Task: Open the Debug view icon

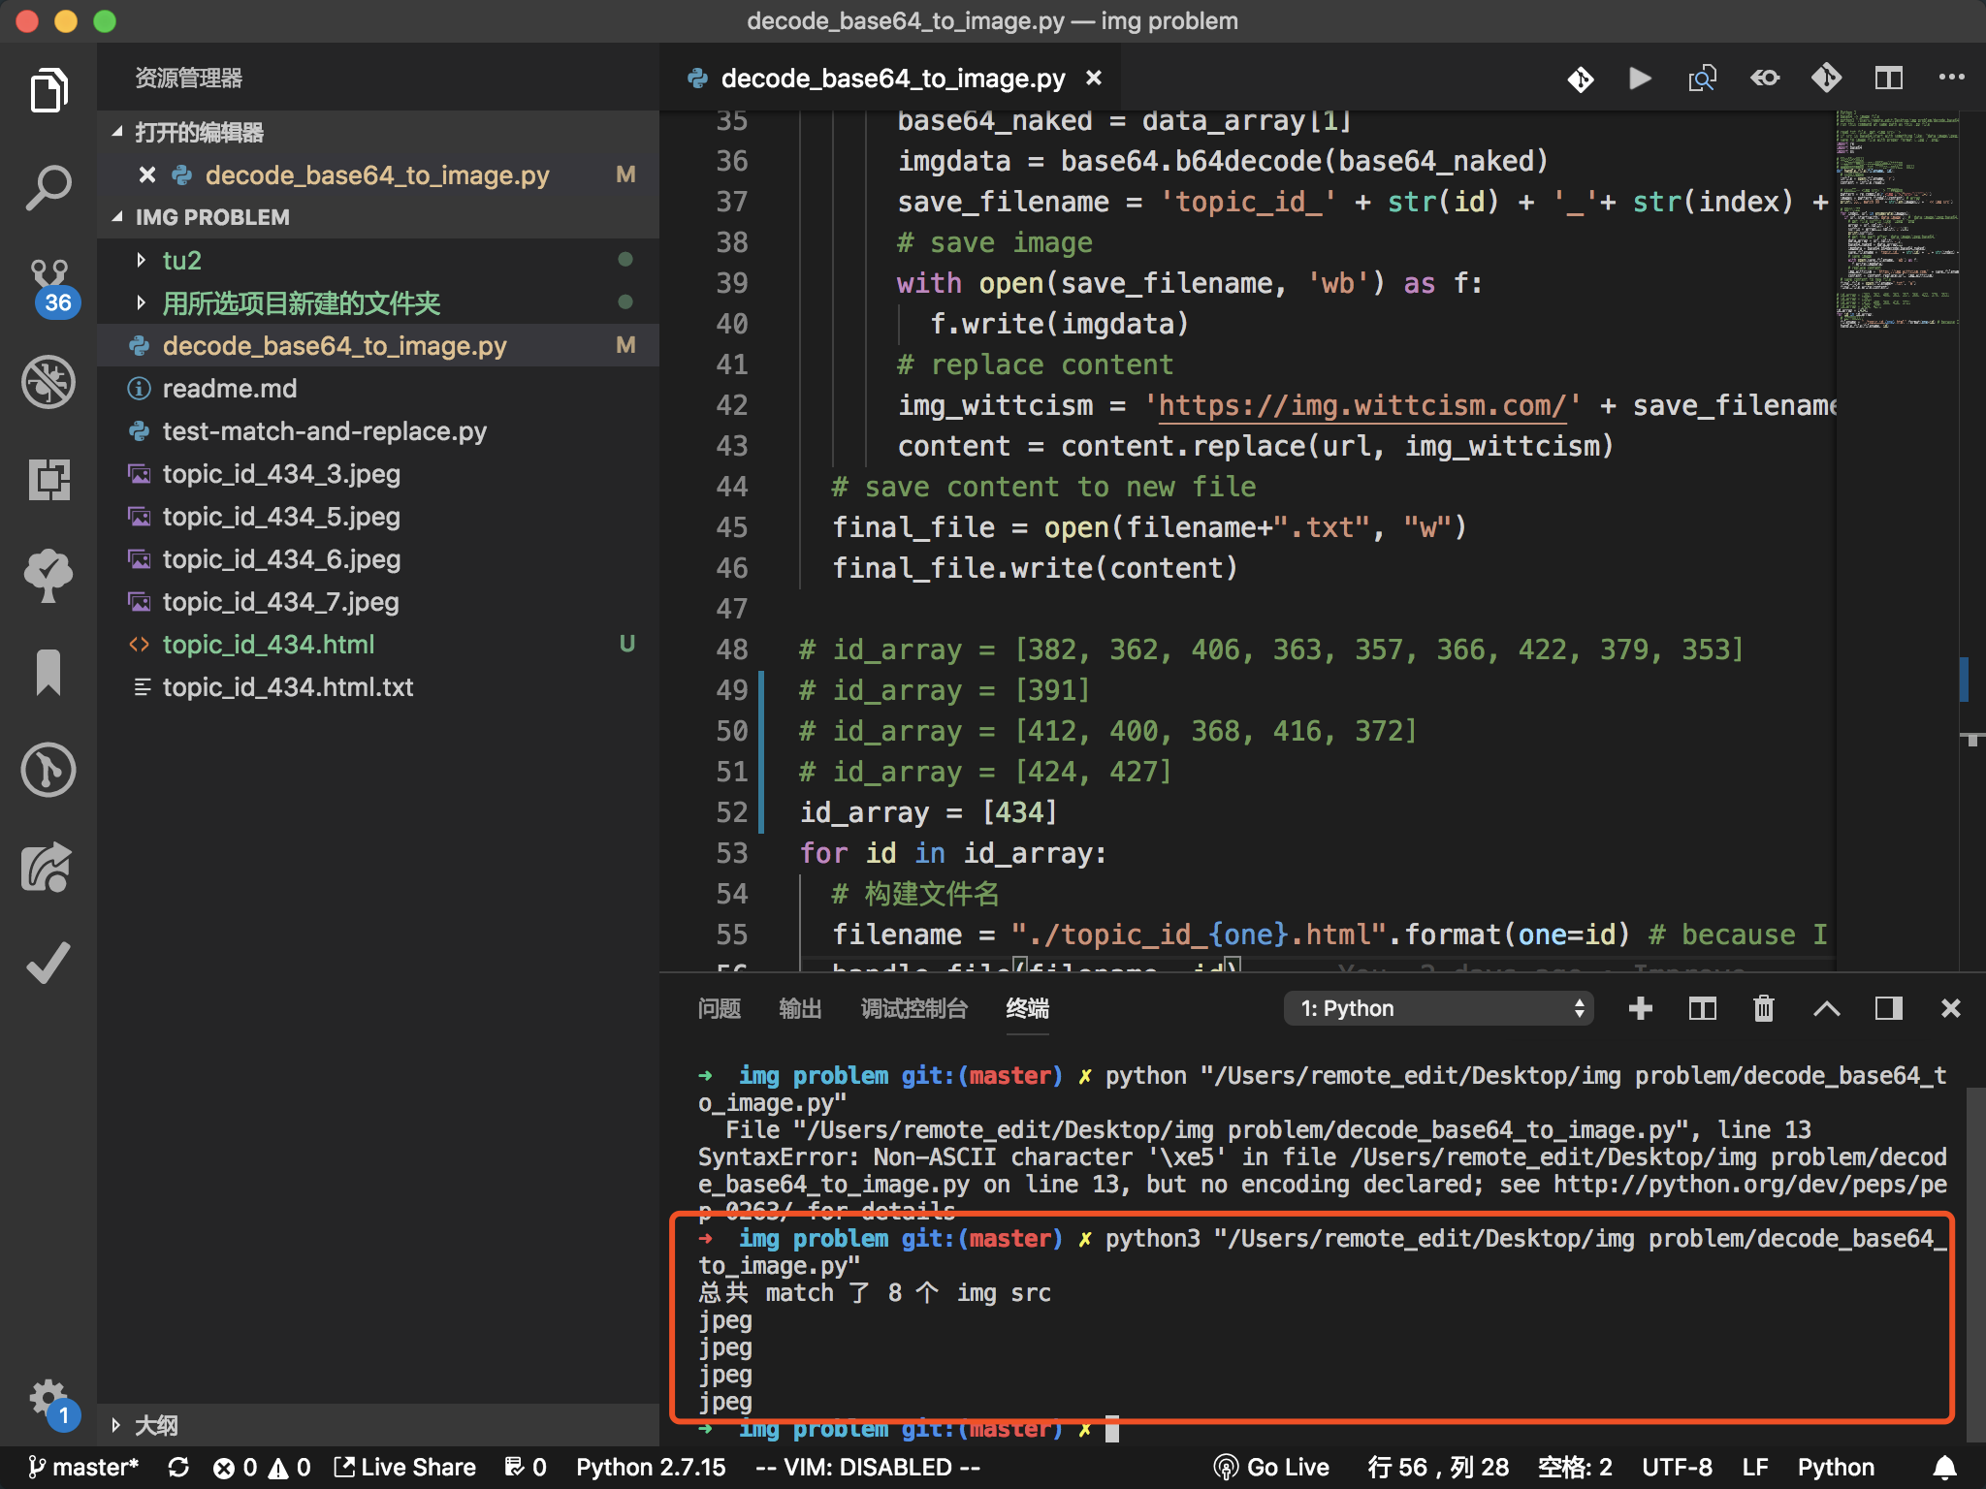Action: (48, 382)
